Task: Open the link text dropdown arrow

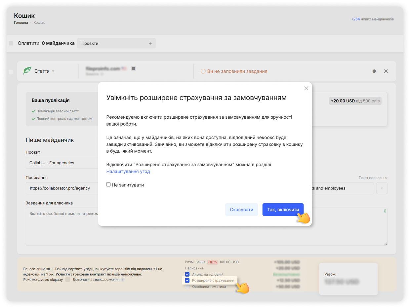Action: pos(382,188)
